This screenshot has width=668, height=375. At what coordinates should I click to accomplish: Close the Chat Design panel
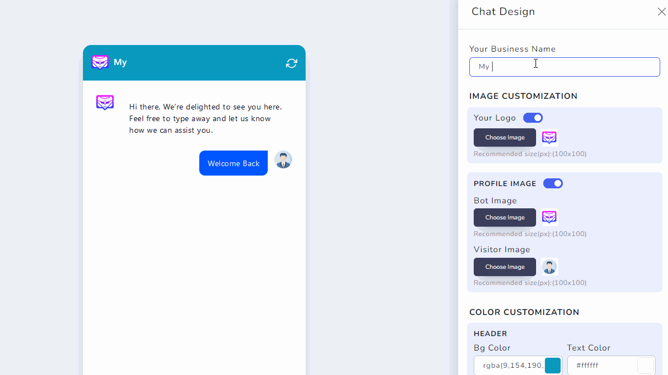pyautogui.click(x=661, y=12)
